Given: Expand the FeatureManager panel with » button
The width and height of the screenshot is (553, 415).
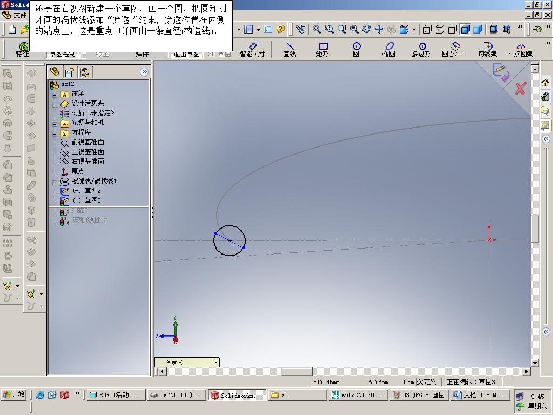Looking at the screenshot, I should (x=144, y=72).
